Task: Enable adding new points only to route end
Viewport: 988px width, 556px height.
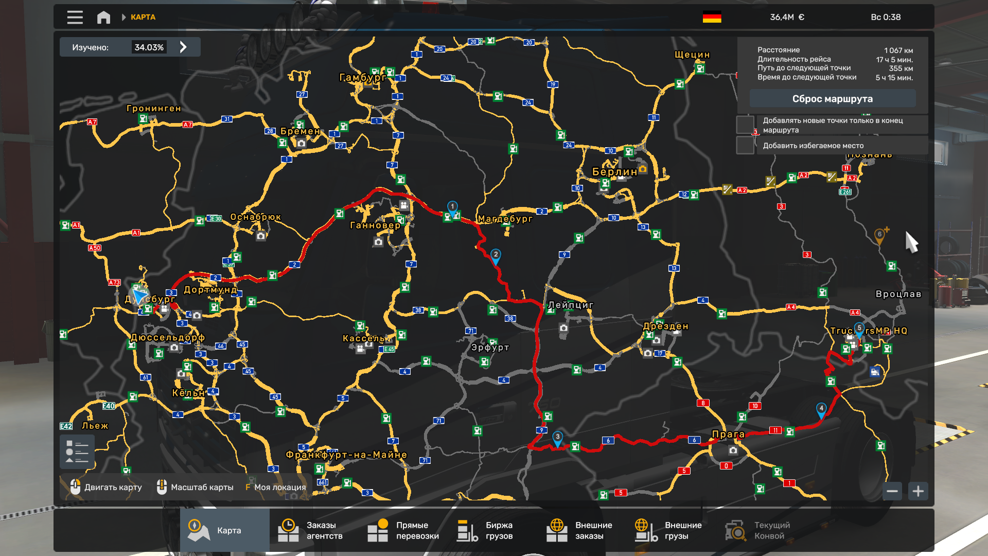Action: tap(745, 125)
